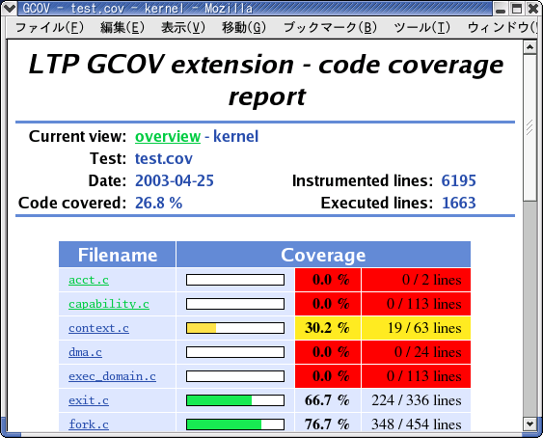543x438 pixels.
Task: Click the page title heading text
Action: 266,80
